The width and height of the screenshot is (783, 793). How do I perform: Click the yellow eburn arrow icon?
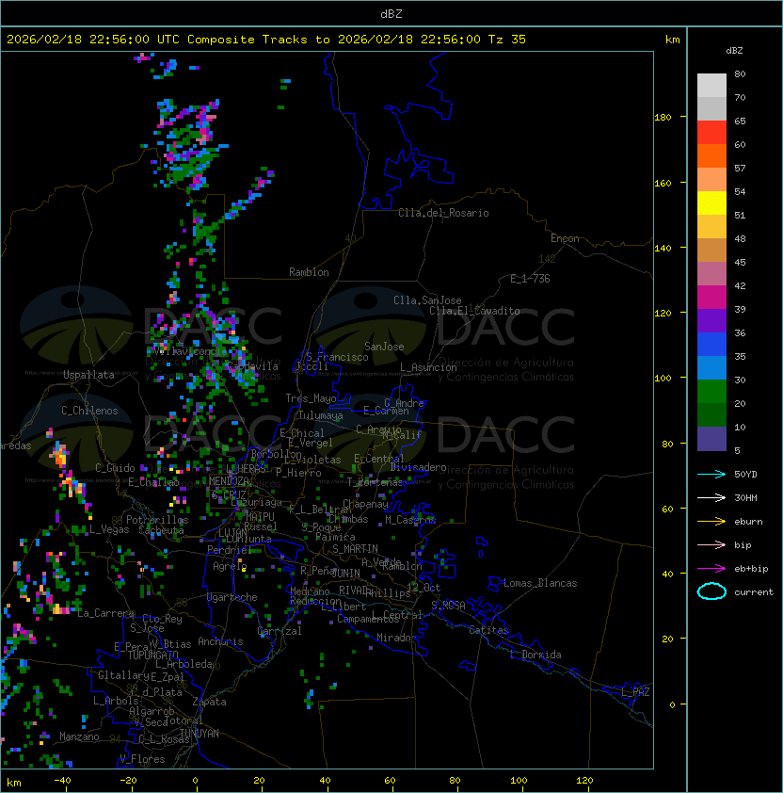[x=711, y=522]
